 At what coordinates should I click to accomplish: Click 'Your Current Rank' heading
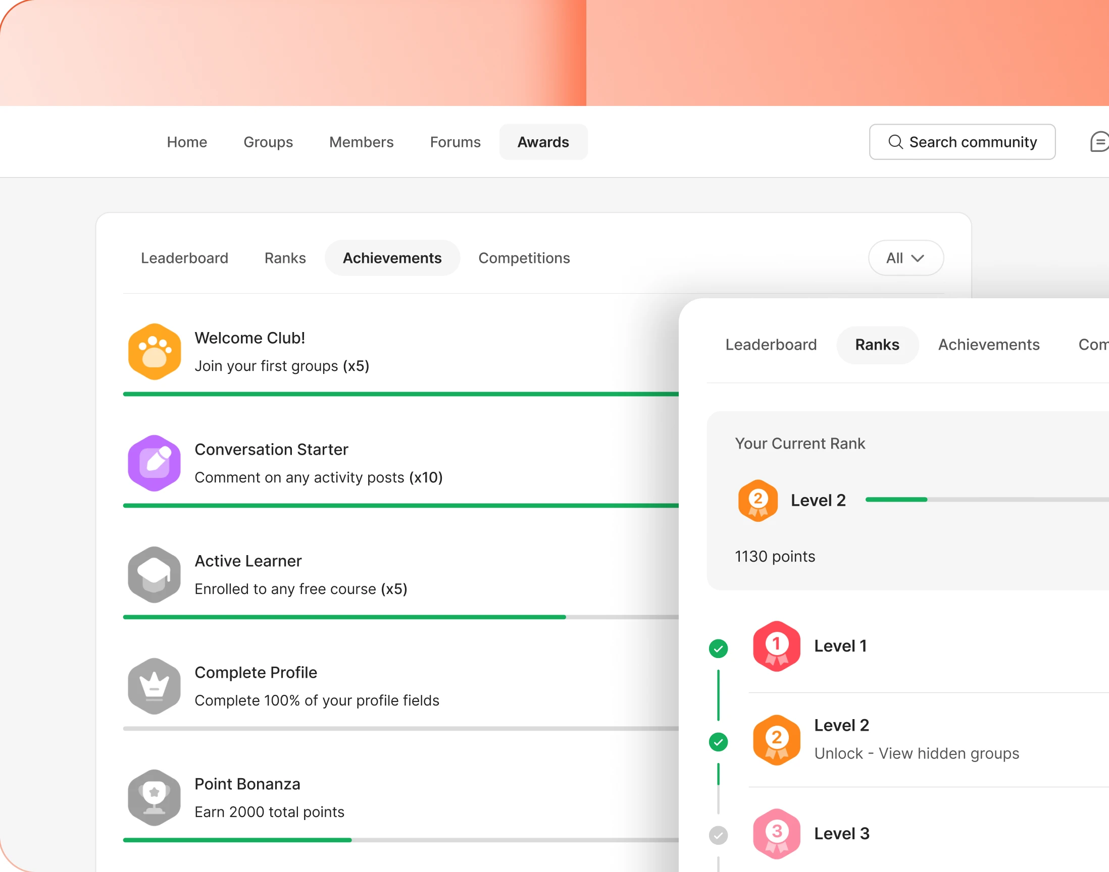click(800, 444)
